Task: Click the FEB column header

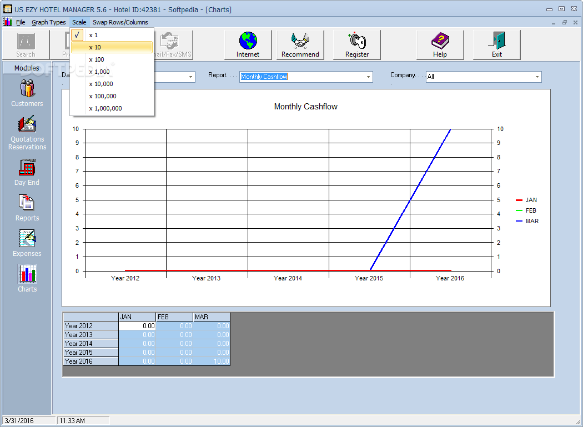Action: click(x=174, y=317)
